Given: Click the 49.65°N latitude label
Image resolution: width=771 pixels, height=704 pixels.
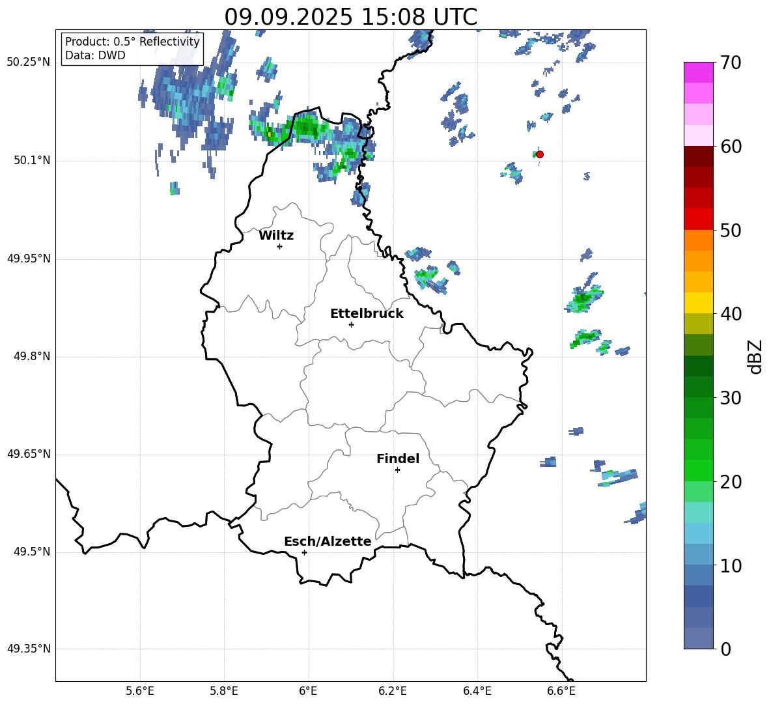Looking at the screenshot, I should (x=29, y=454).
